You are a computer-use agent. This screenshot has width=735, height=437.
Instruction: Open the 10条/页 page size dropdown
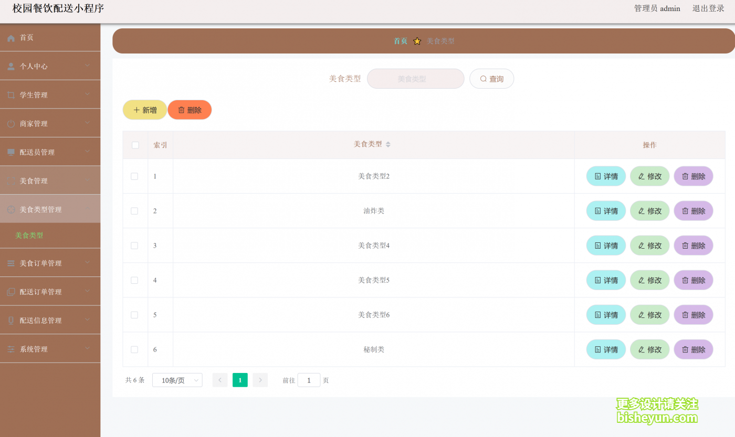177,380
